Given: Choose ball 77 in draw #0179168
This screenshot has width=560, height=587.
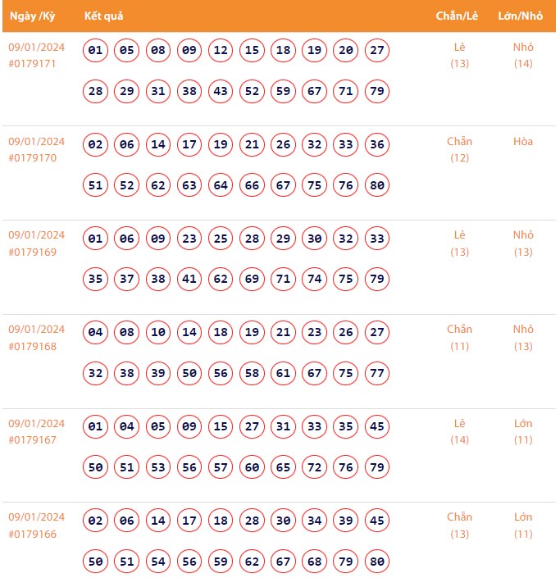Looking at the screenshot, I should 377,373.
